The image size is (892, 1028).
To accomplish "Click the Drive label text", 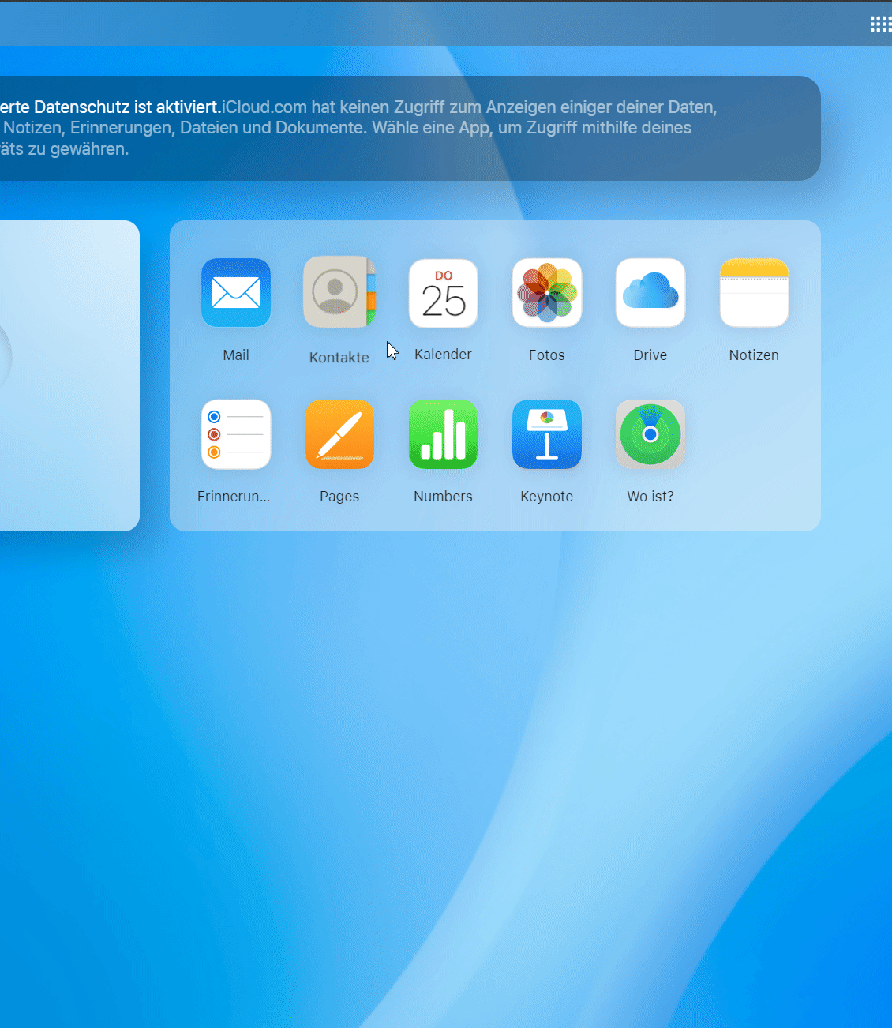I will [x=650, y=355].
